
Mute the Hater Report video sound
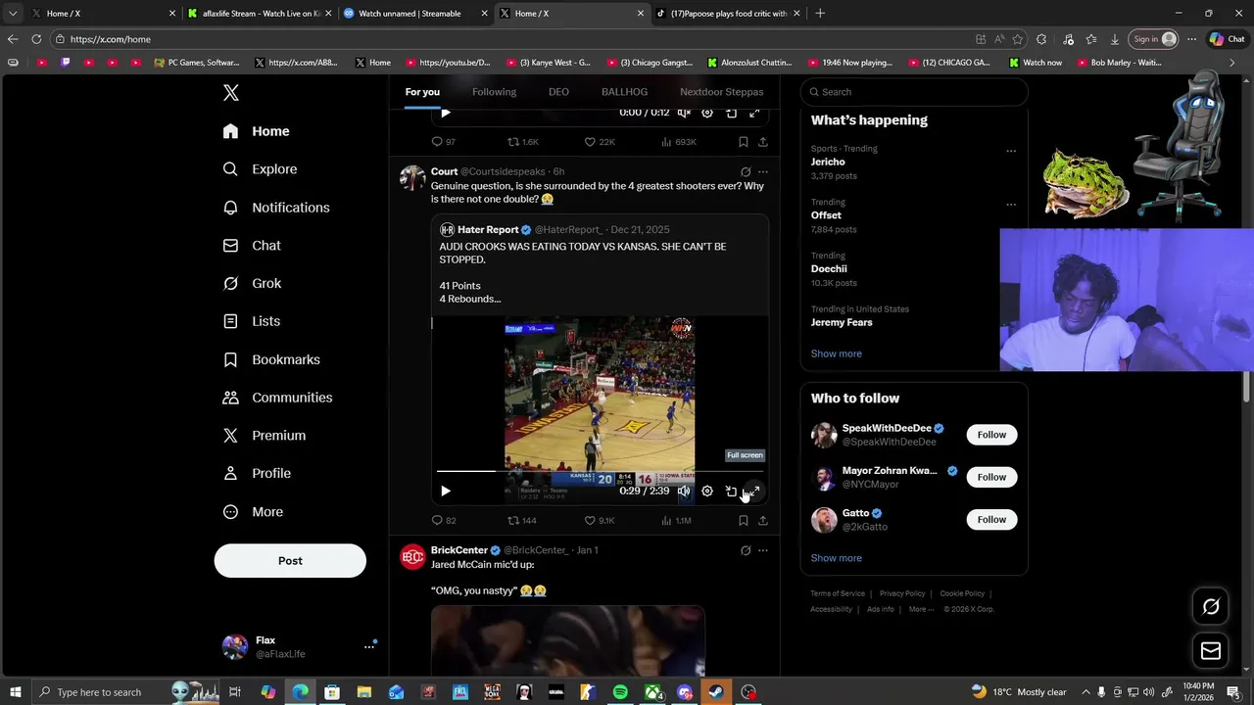[684, 492]
